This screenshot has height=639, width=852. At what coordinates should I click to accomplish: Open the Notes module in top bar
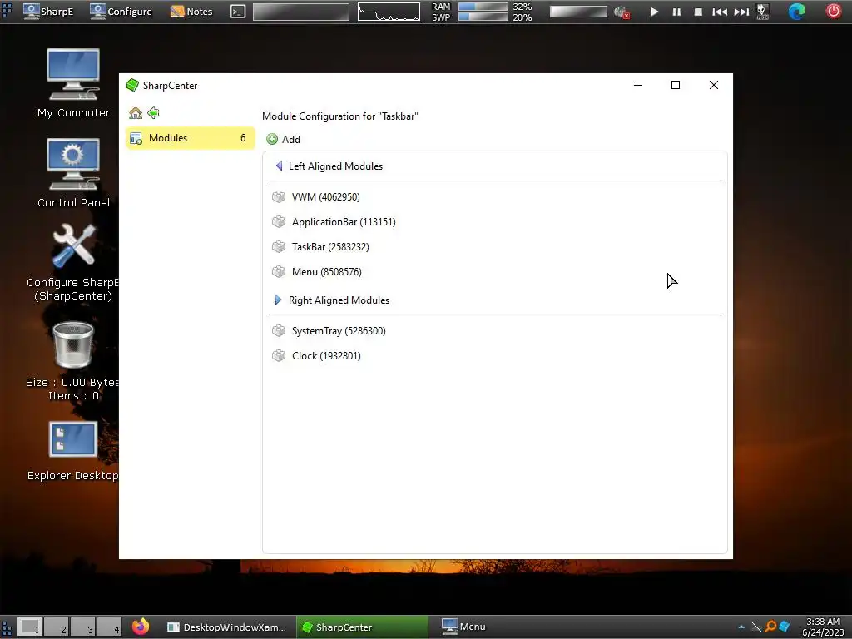point(191,12)
